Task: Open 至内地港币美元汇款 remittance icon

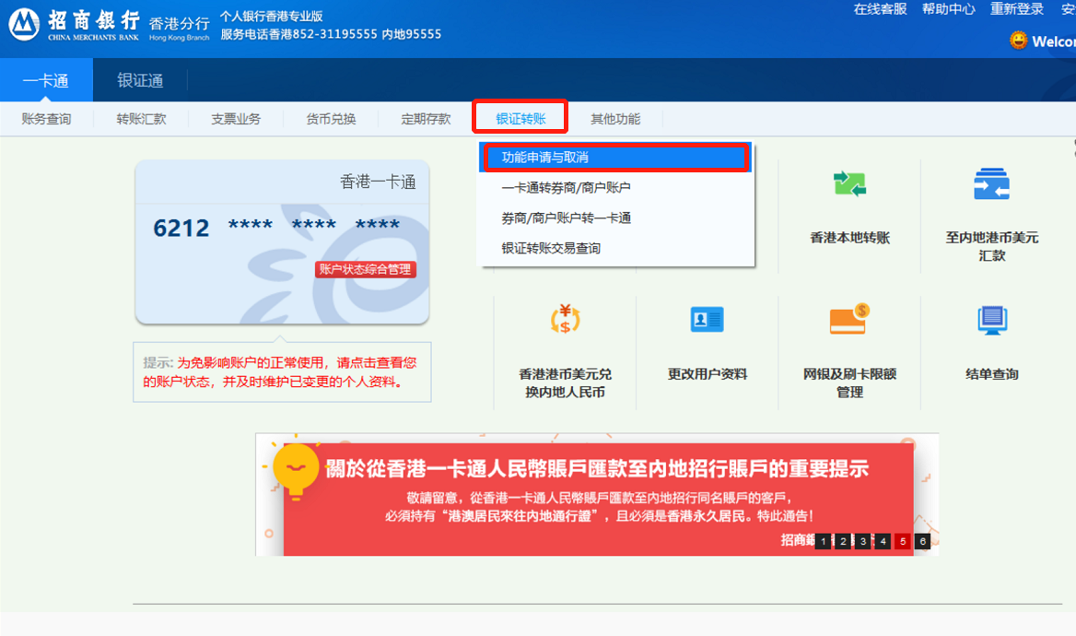Action: coord(991,183)
